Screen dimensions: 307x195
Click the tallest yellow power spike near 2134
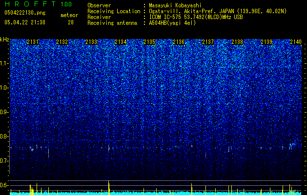coord(109,188)
